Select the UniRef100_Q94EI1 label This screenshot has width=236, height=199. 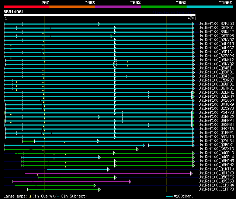tap(216, 68)
